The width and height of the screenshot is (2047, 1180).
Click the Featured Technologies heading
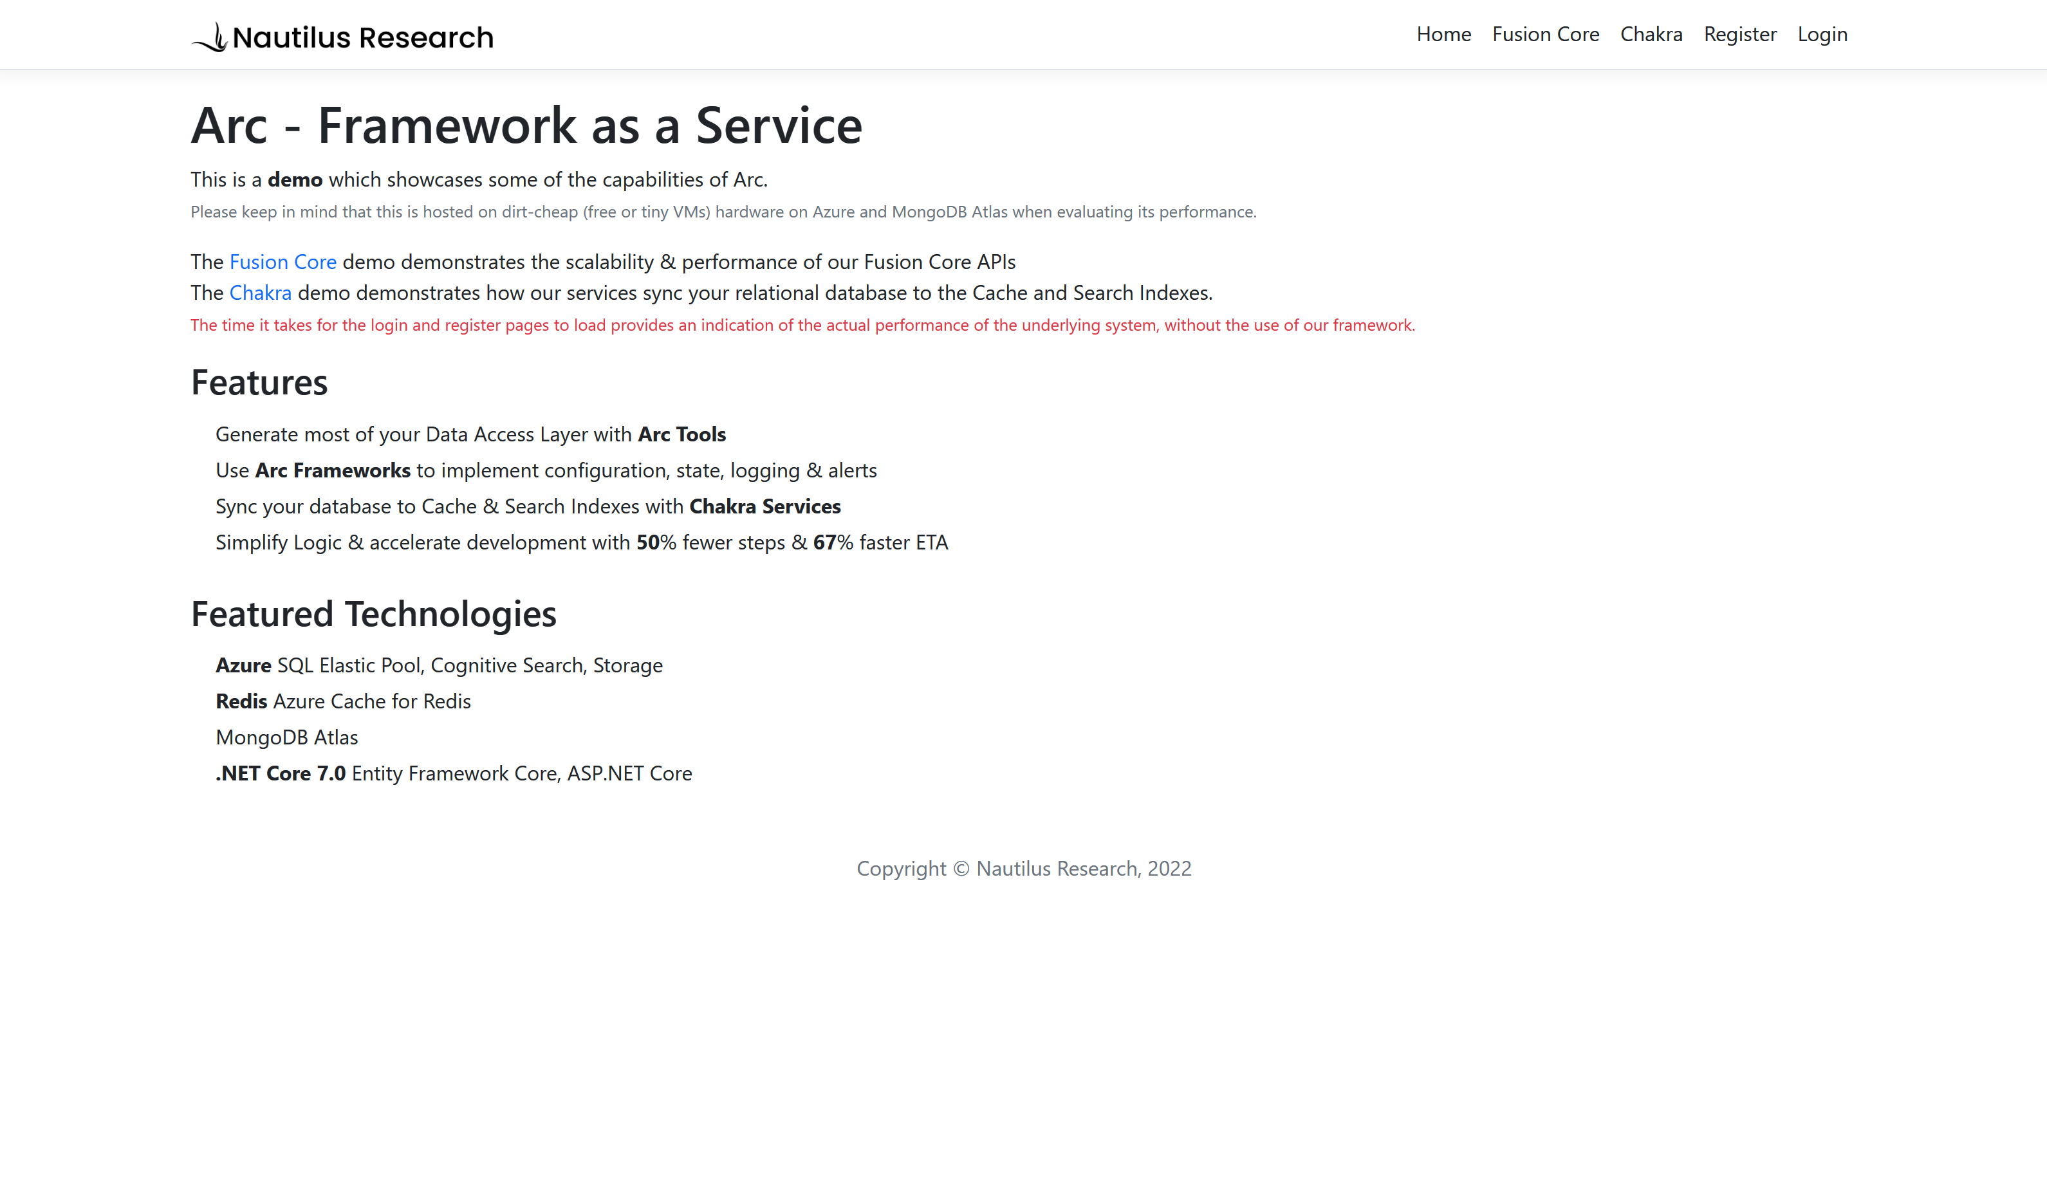click(x=373, y=614)
